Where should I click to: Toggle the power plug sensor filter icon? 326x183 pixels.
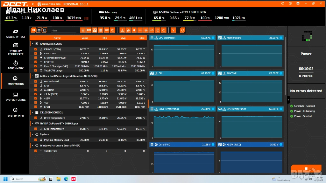(x=134, y=30)
